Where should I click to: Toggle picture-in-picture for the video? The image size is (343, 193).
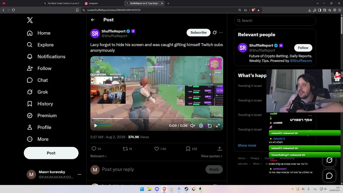click(210, 125)
